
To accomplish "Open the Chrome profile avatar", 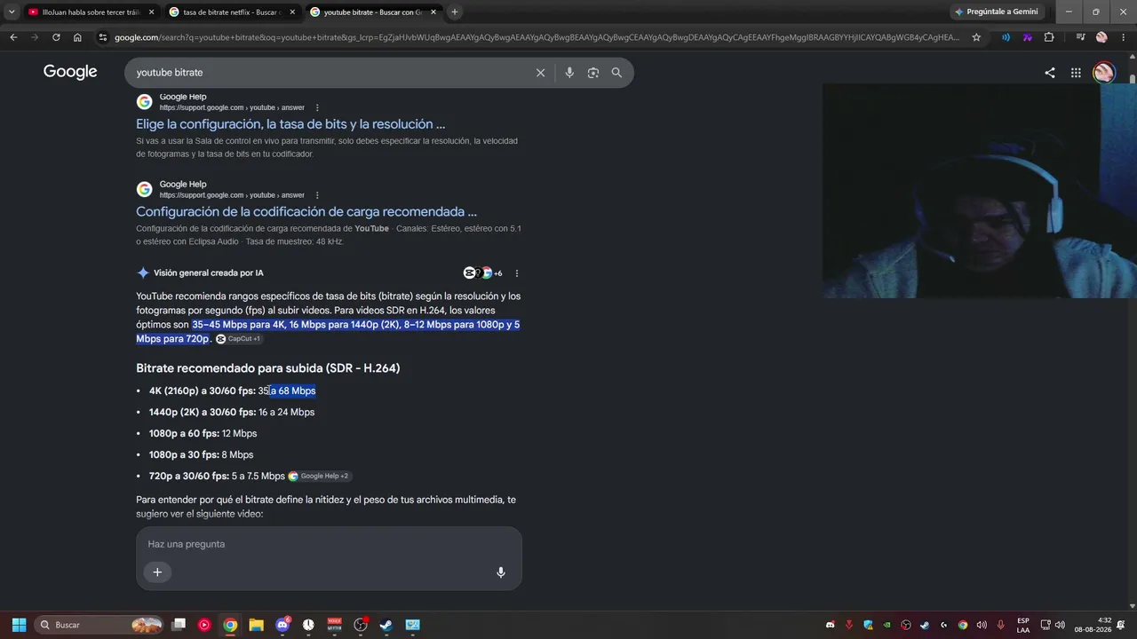I will point(1101,37).
